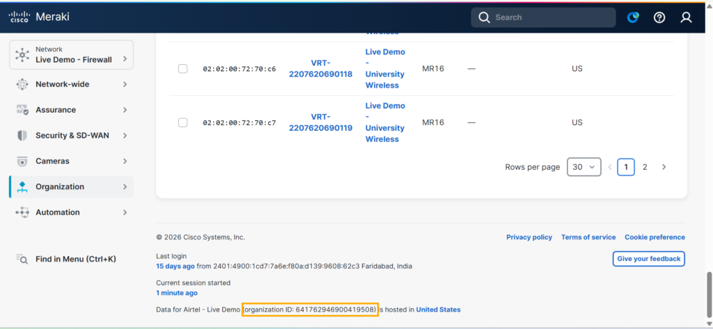Open the help question mark icon

[659, 17]
